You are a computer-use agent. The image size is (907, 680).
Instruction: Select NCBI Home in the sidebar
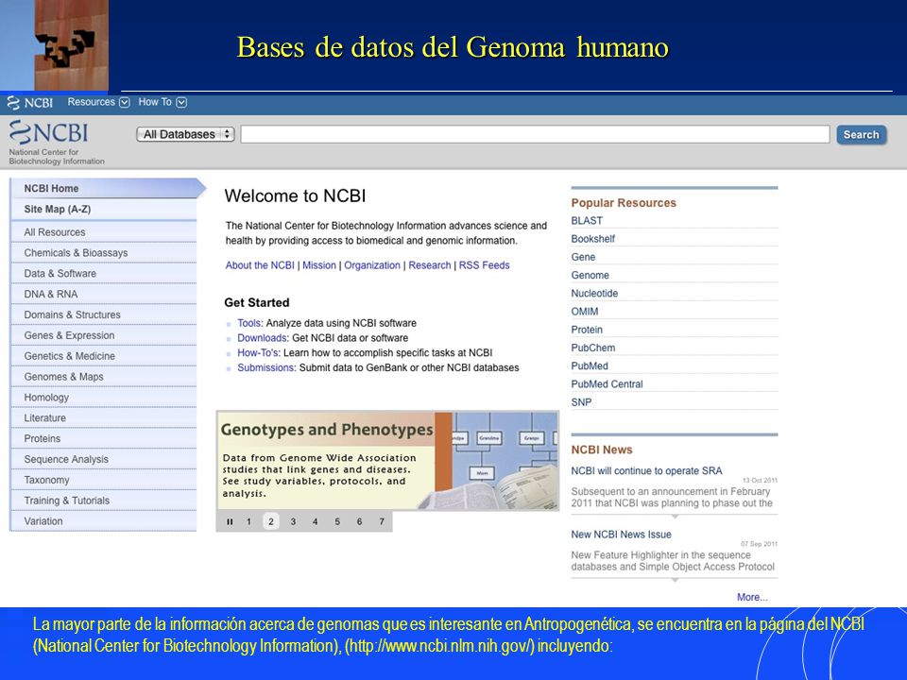(x=104, y=189)
